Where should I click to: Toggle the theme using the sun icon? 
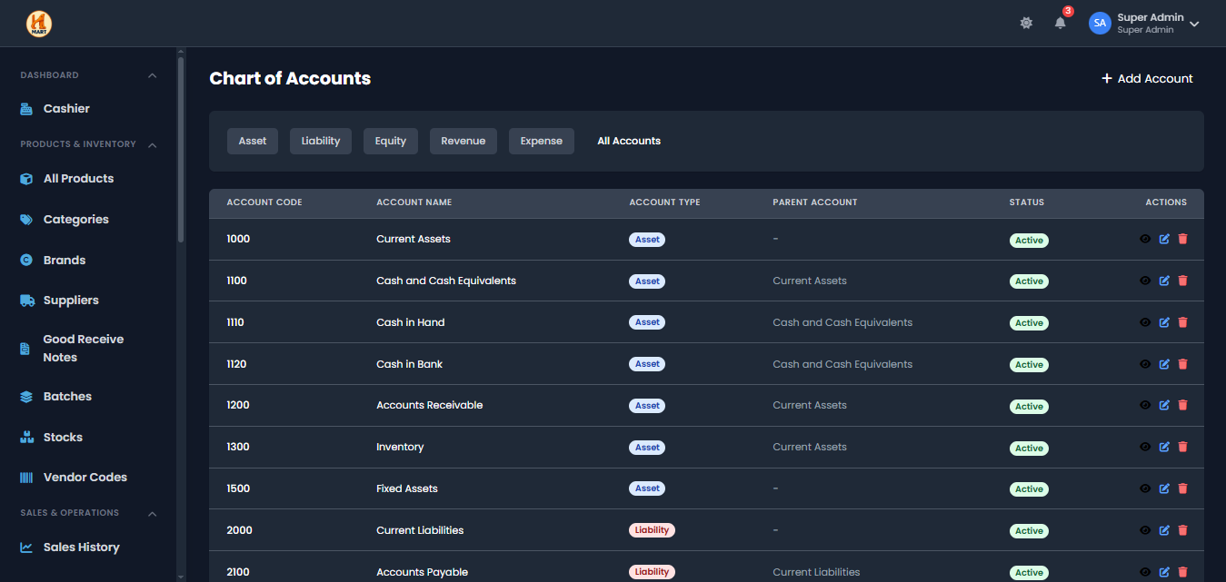[x=1026, y=23]
